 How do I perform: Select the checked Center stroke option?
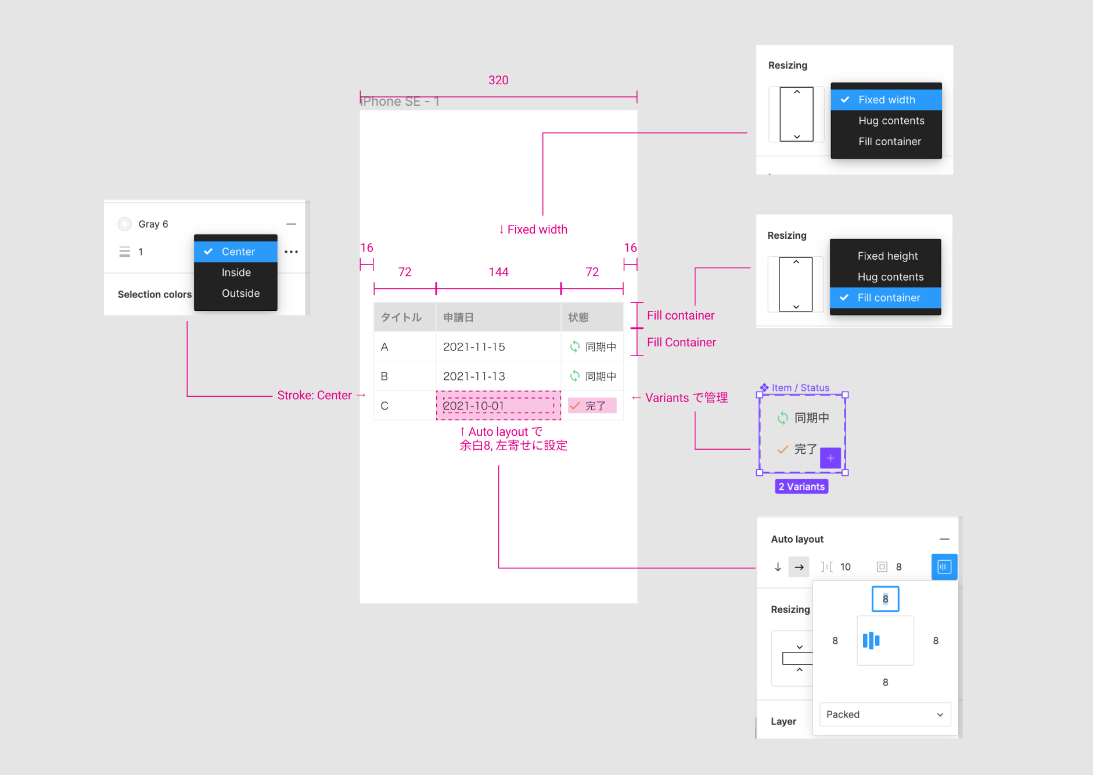(236, 252)
